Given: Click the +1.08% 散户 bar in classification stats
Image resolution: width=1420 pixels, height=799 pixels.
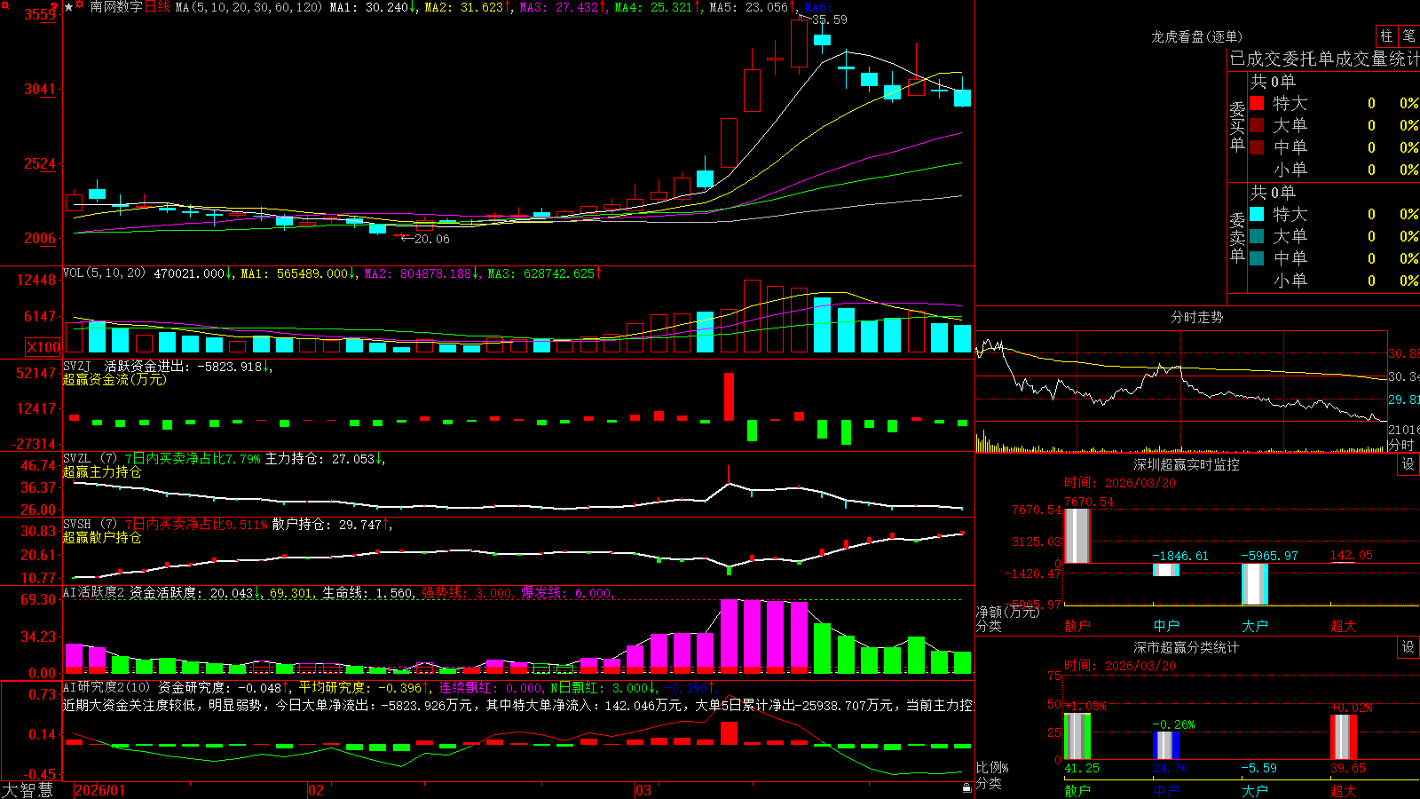Looking at the screenshot, I should pyautogui.click(x=1077, y=736).
